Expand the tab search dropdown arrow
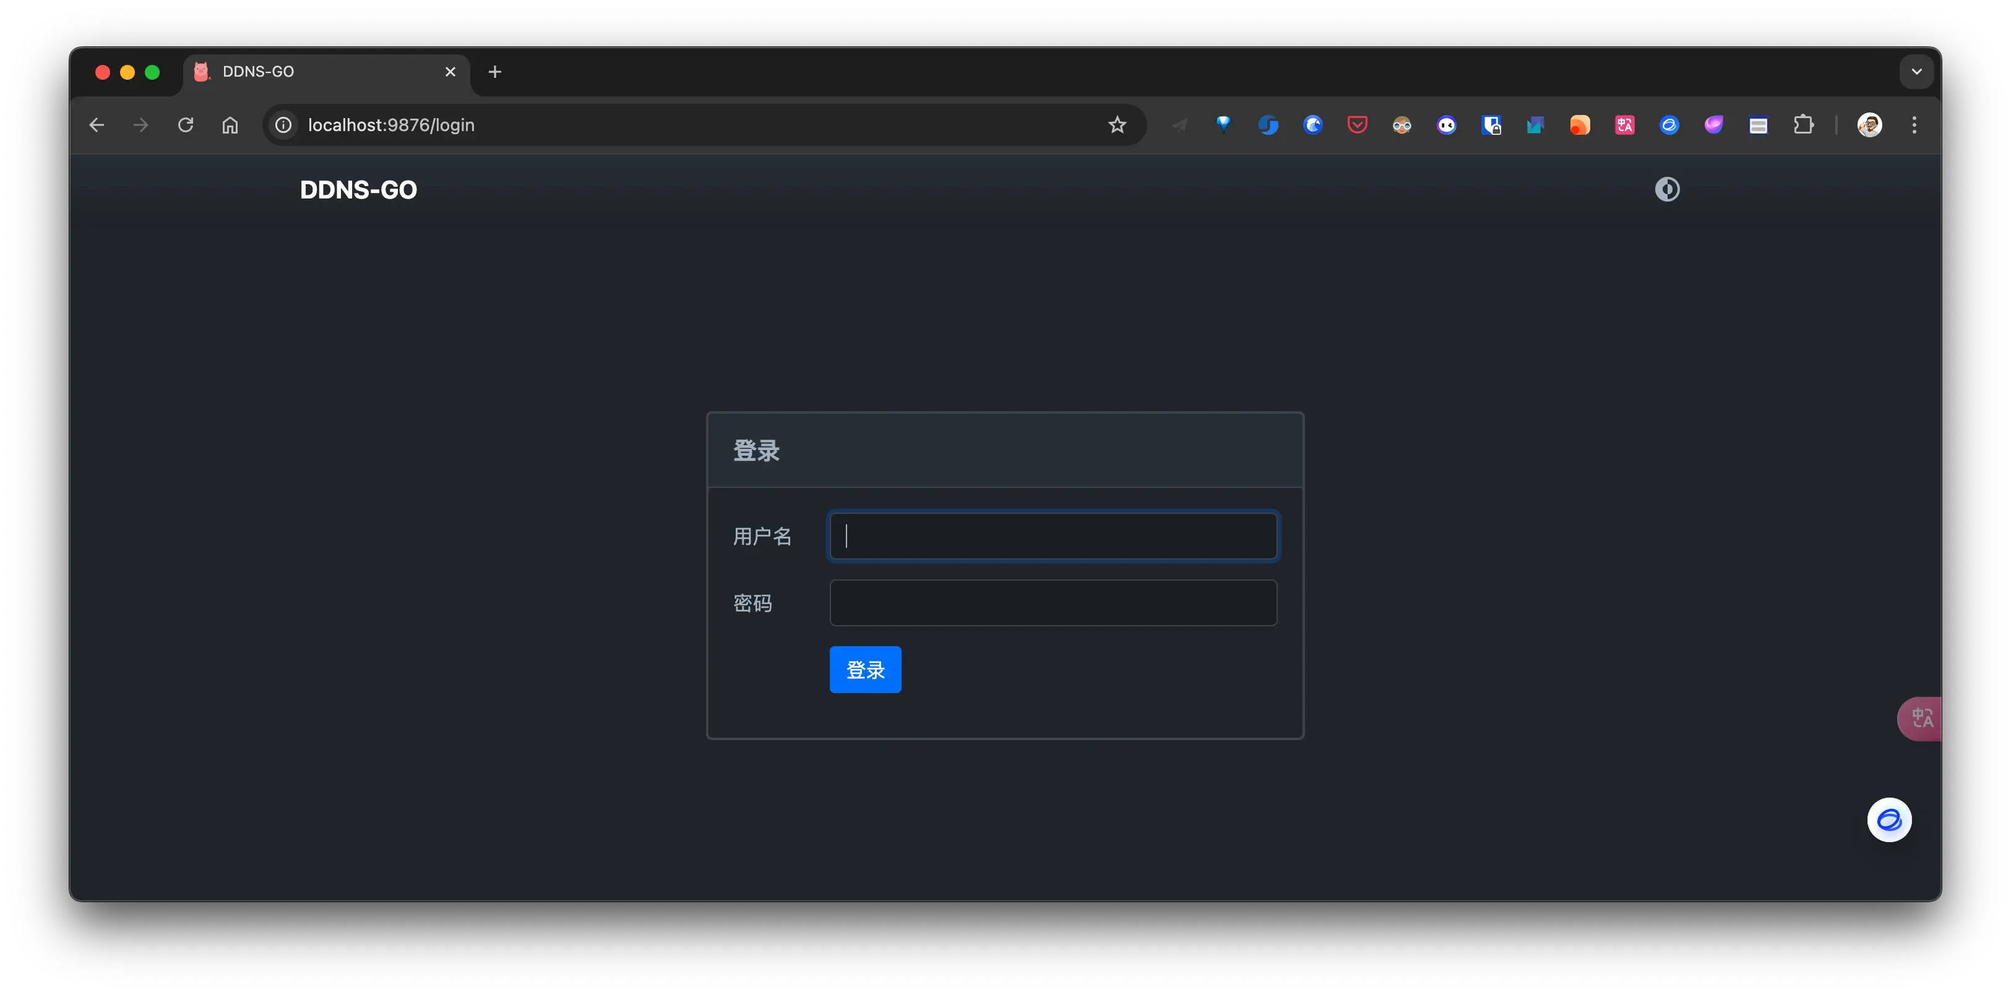Image resolution: width=2011 pixels, height=993 pixels. (1916, 72)
